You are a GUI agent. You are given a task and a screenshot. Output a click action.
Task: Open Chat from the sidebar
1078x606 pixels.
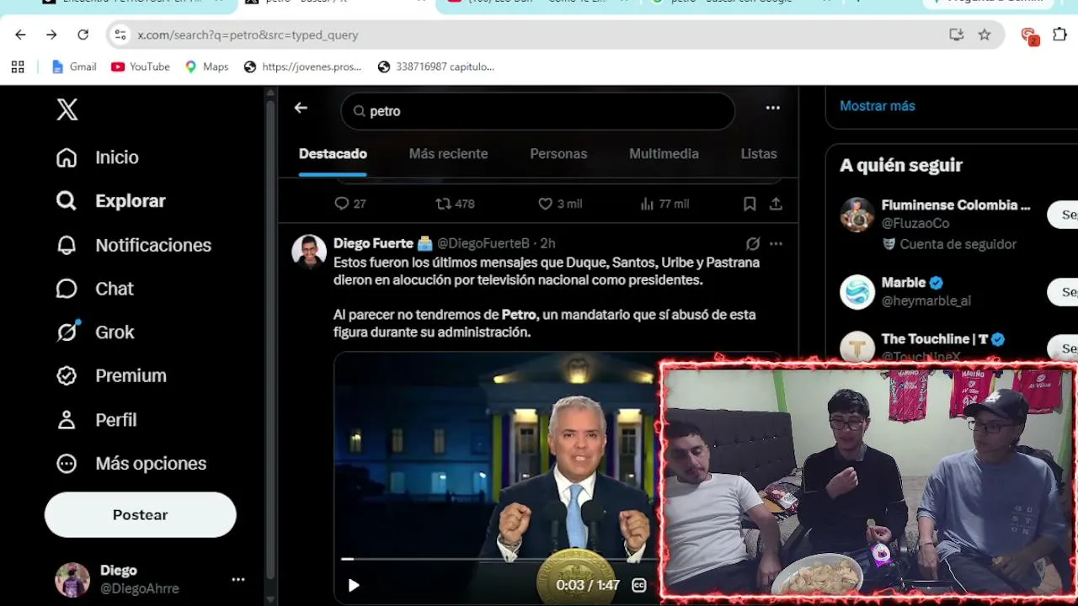[x=94, y=289]
